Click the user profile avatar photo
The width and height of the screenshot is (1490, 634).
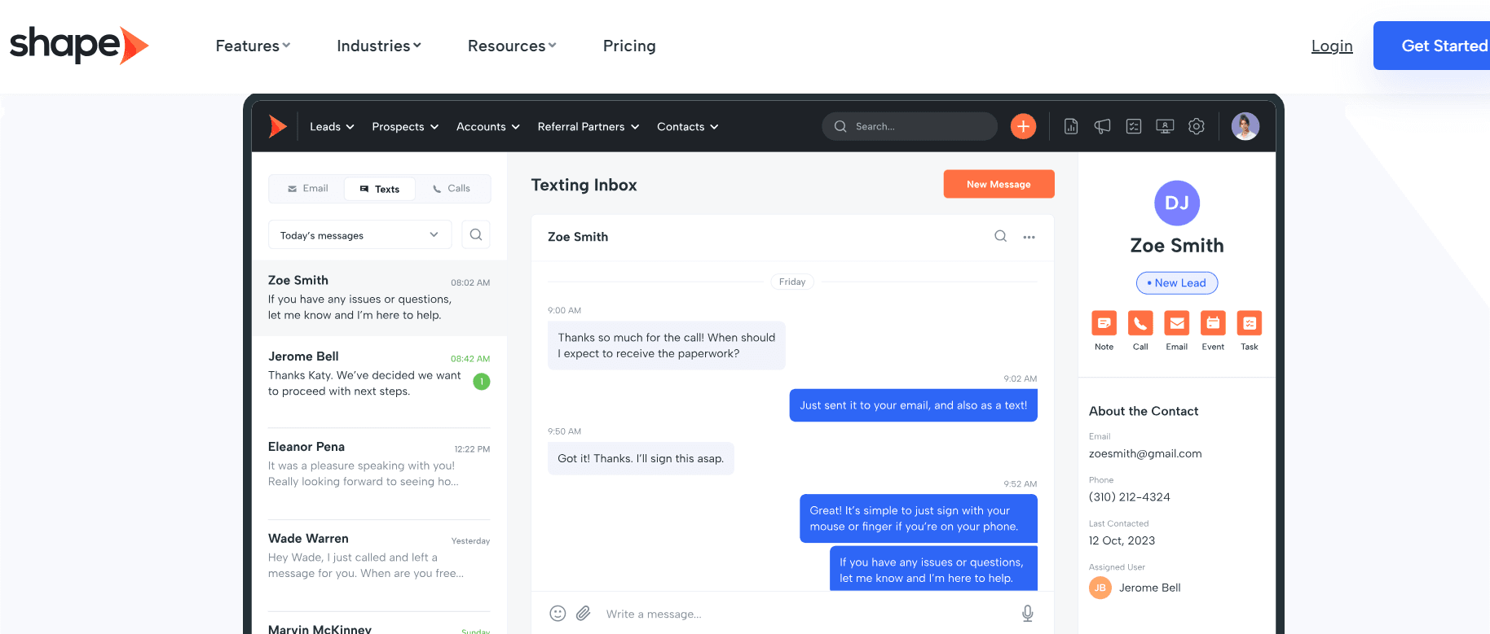coord(1245,126)
